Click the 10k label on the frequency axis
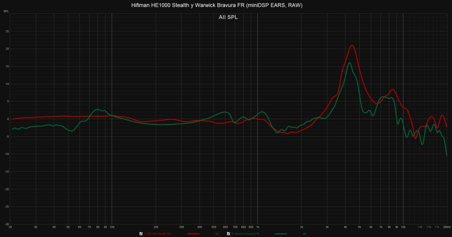Screen dimensions: 452x237 pyautogui.click(x=403, y=227)
